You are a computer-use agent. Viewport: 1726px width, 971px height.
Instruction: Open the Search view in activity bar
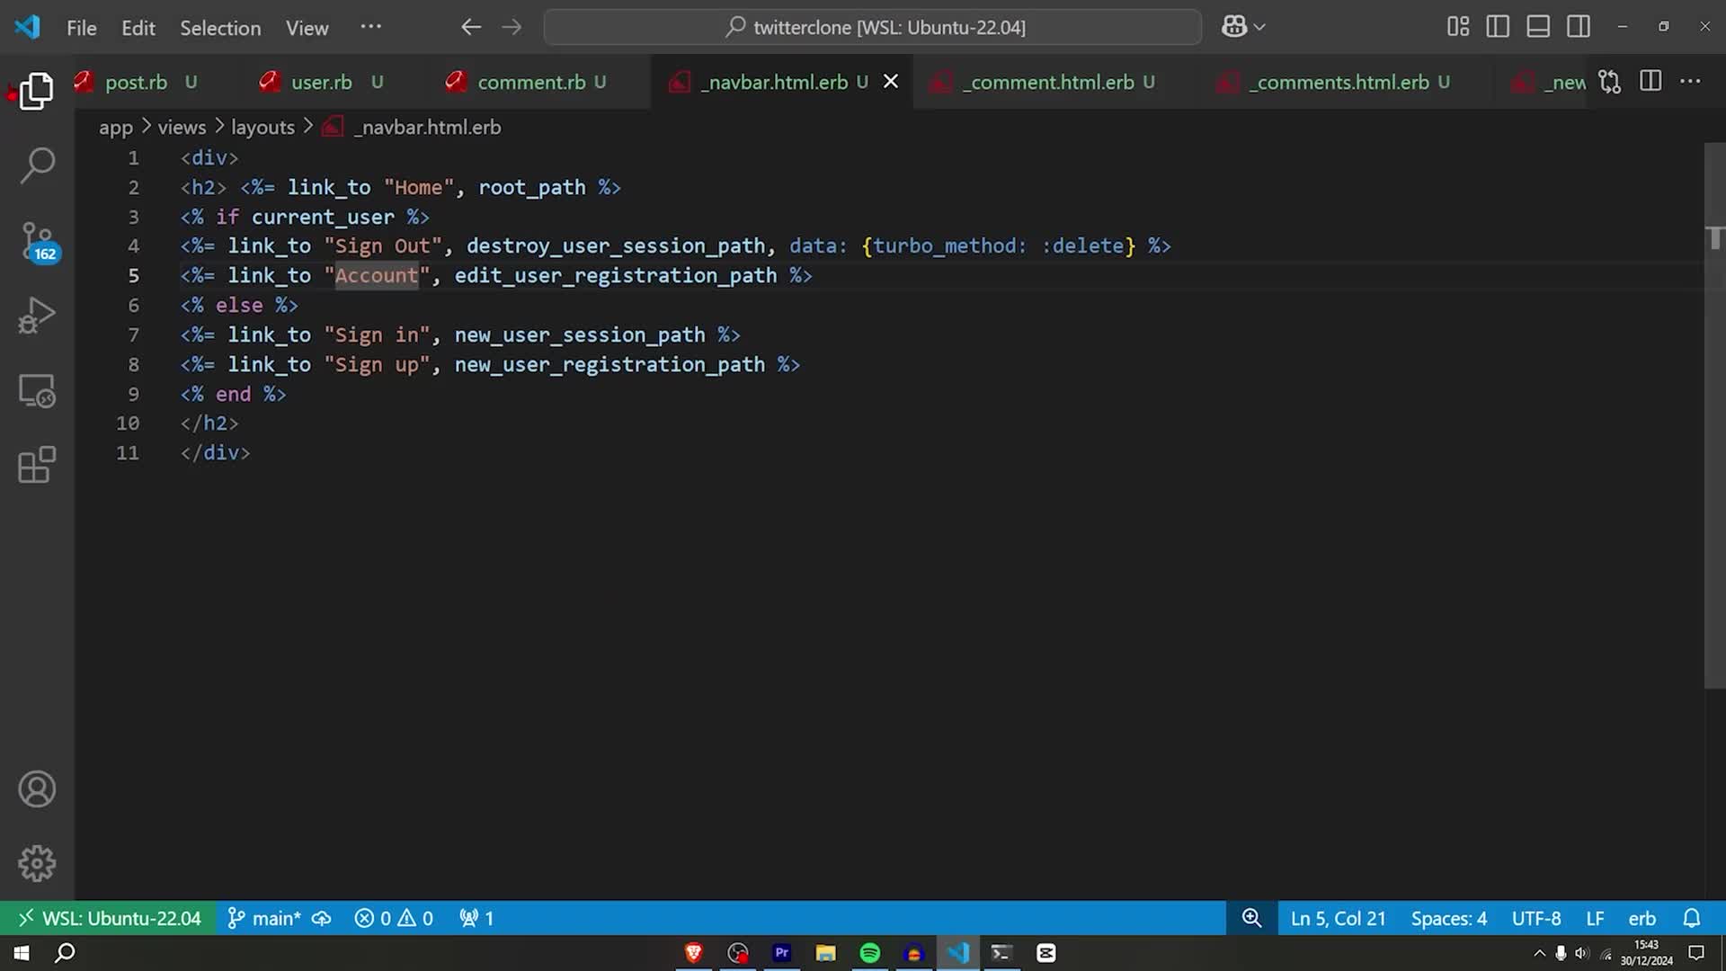tap(37, 165)
